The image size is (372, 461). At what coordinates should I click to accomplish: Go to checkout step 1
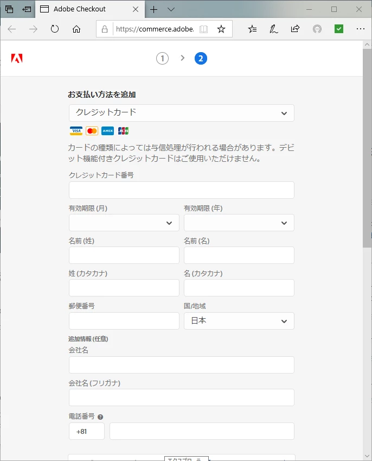[162, 58]
